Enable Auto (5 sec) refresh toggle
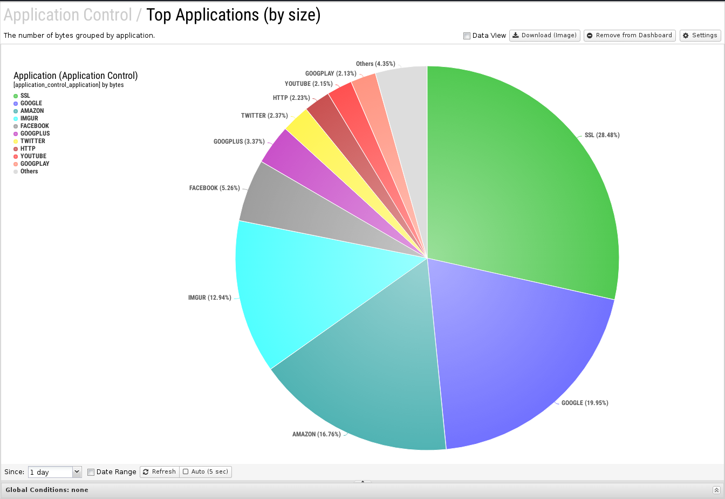This screenshot has width=725, height=499. click(x=206, y=472)
